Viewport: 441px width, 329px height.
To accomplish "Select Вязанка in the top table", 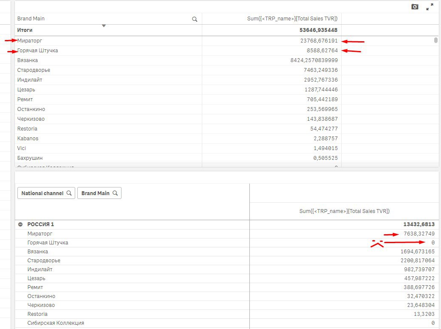I will [28, 60].
